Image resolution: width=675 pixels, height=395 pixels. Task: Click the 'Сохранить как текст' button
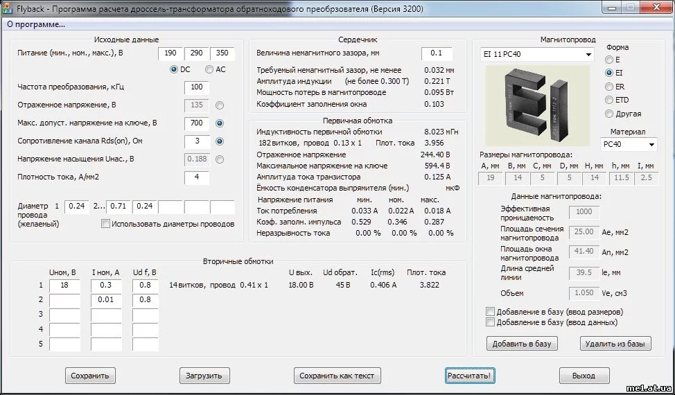(x=337, y=376)
